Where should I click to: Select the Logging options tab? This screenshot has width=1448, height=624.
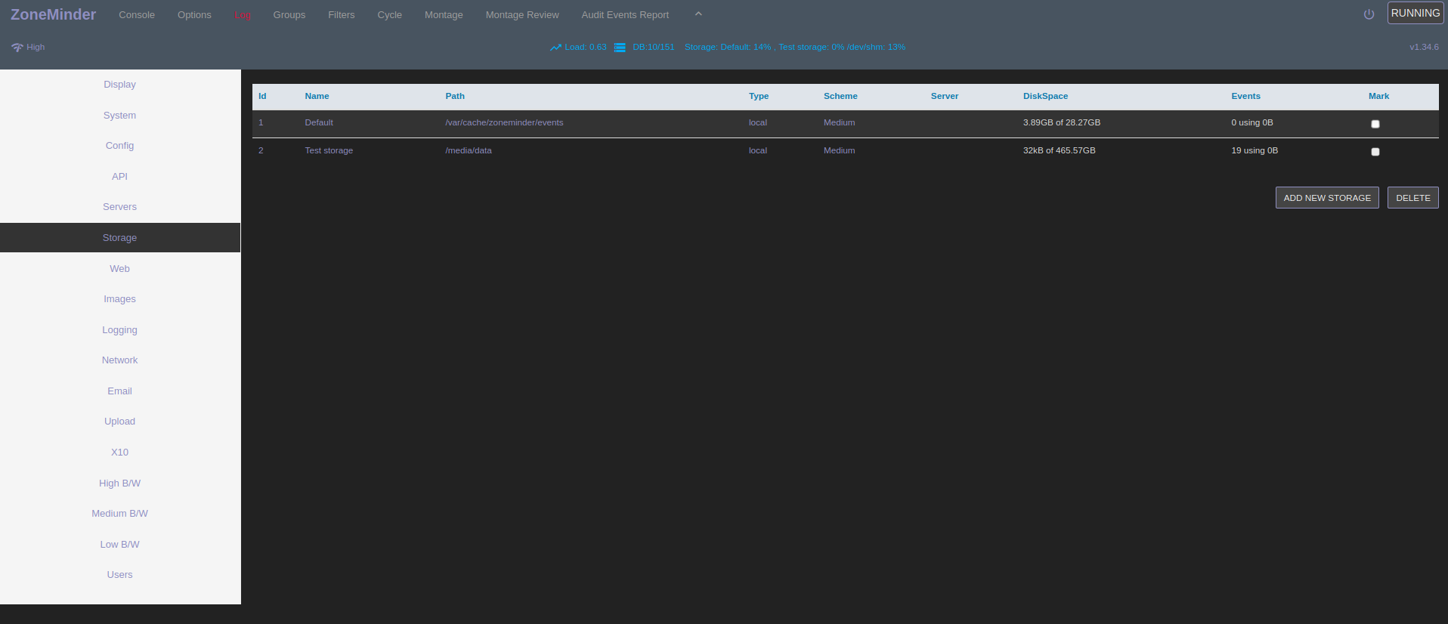click(x=120, y=330)
